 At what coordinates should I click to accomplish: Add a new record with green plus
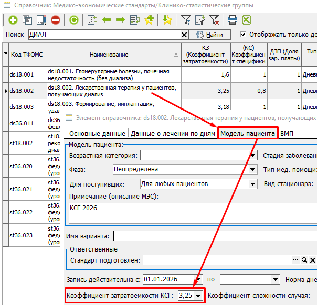[13, 20]
